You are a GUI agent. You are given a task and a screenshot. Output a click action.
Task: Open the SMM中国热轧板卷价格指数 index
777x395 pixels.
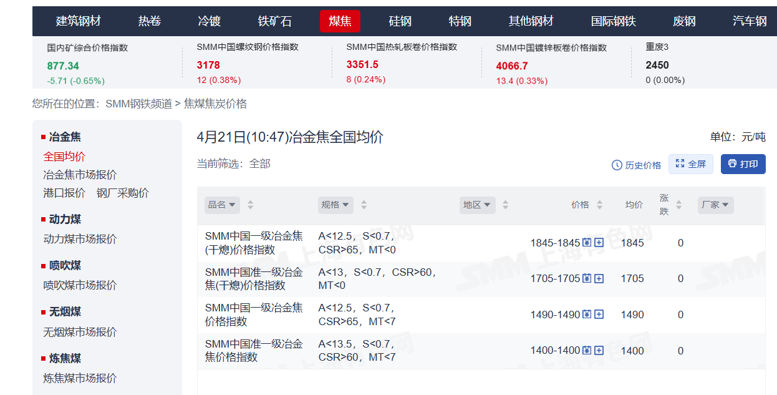point(402,47)
